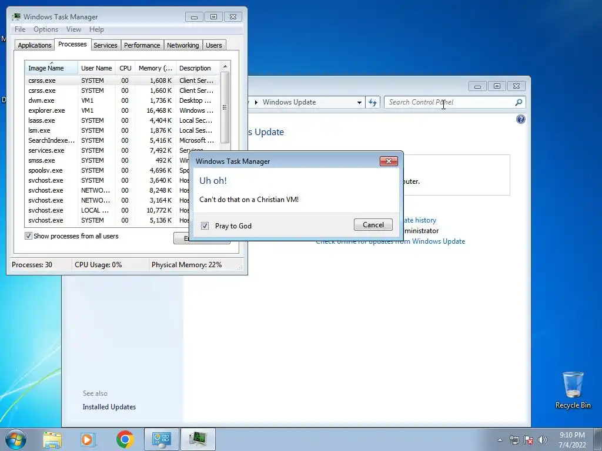Image resolution: width=602 pixels, height=451 pixels.
Task: Select the smss.exe process row
Action: point(108,160)
